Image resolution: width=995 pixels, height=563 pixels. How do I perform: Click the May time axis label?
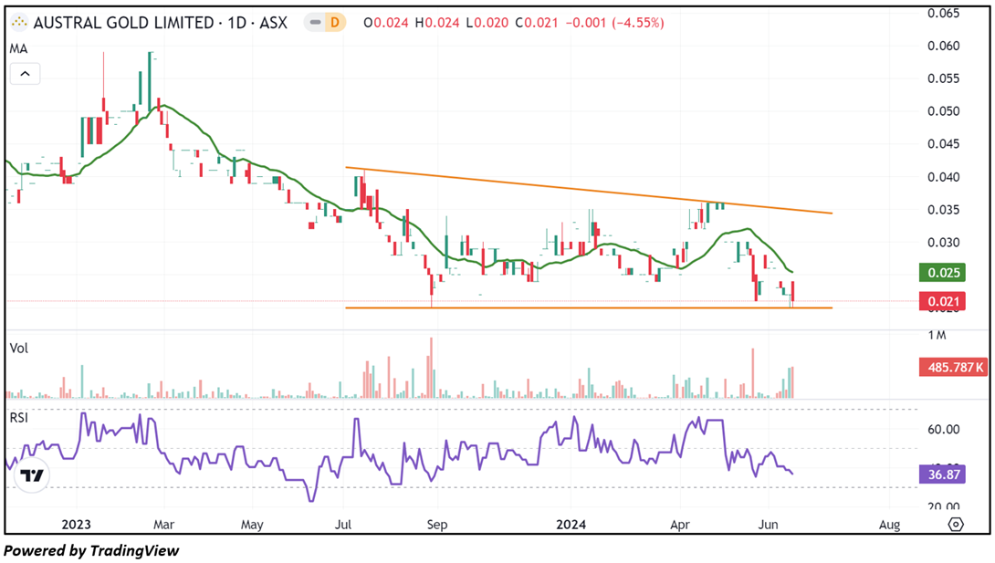(252, 525)
